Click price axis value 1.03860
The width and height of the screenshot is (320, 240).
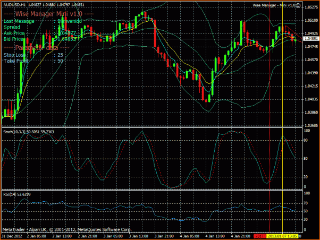(x=311, y=113)
